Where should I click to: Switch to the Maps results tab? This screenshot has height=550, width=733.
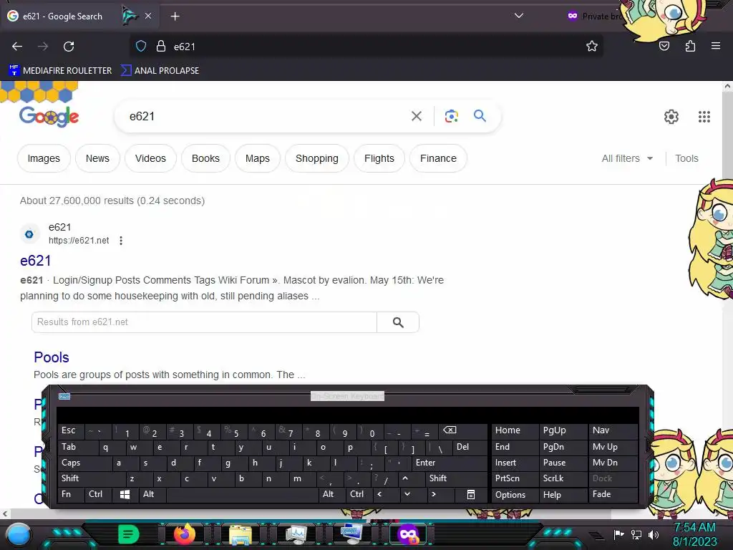click(258, 158)
